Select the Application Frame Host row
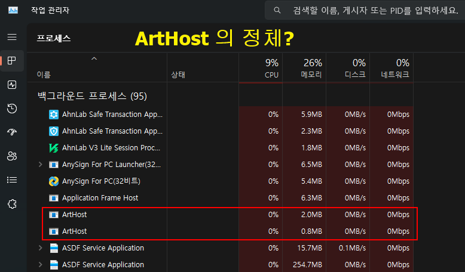Screen dimensions: 465x272 221,198
